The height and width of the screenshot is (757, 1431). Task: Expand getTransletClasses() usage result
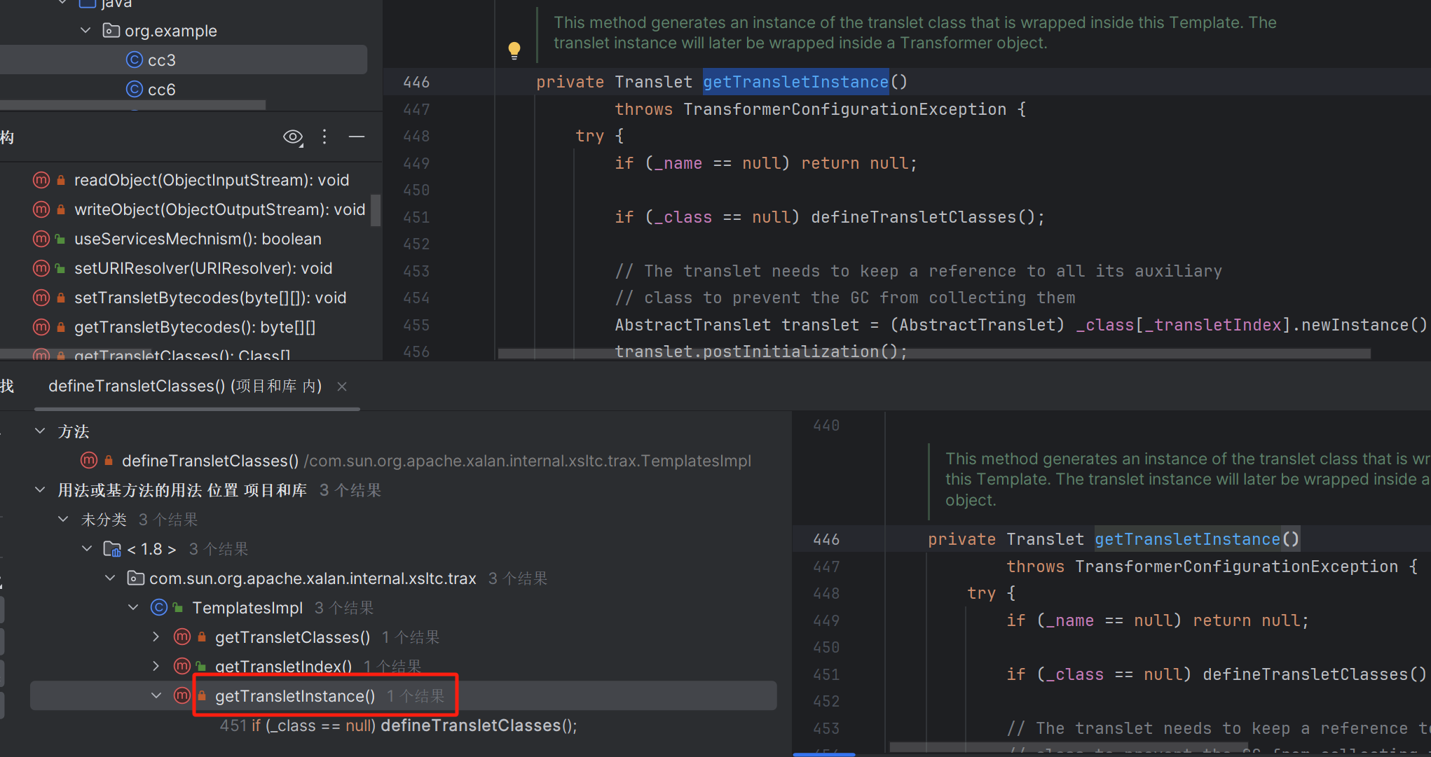(156, 637)
